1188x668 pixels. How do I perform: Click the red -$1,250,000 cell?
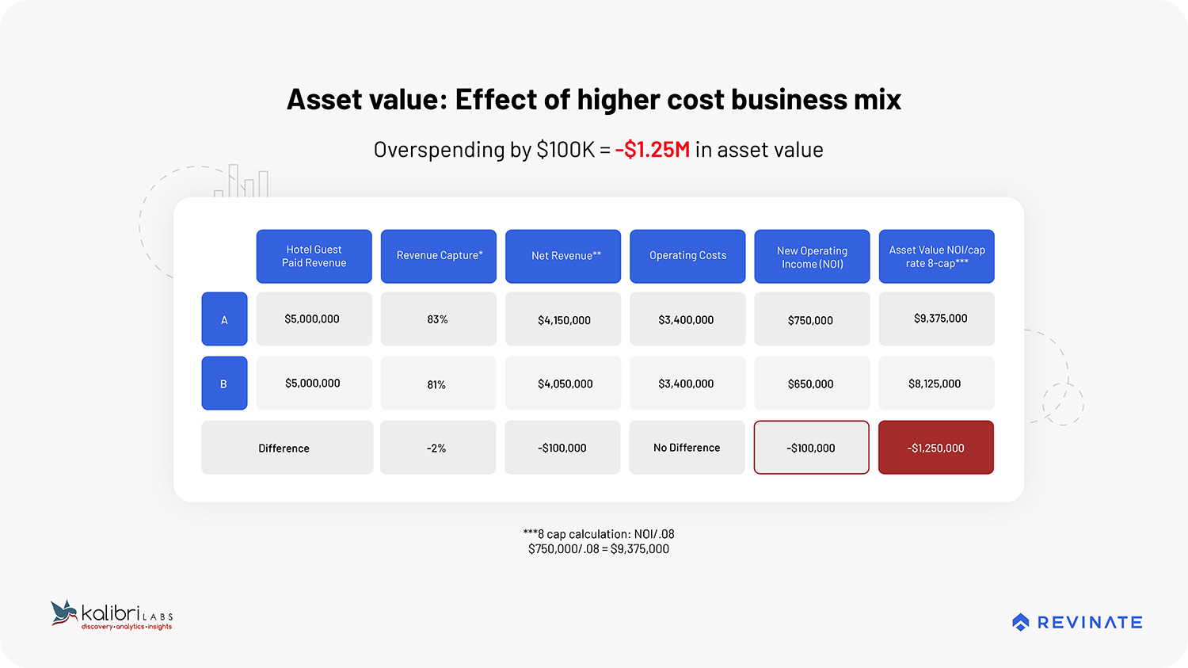click(936, 448)
